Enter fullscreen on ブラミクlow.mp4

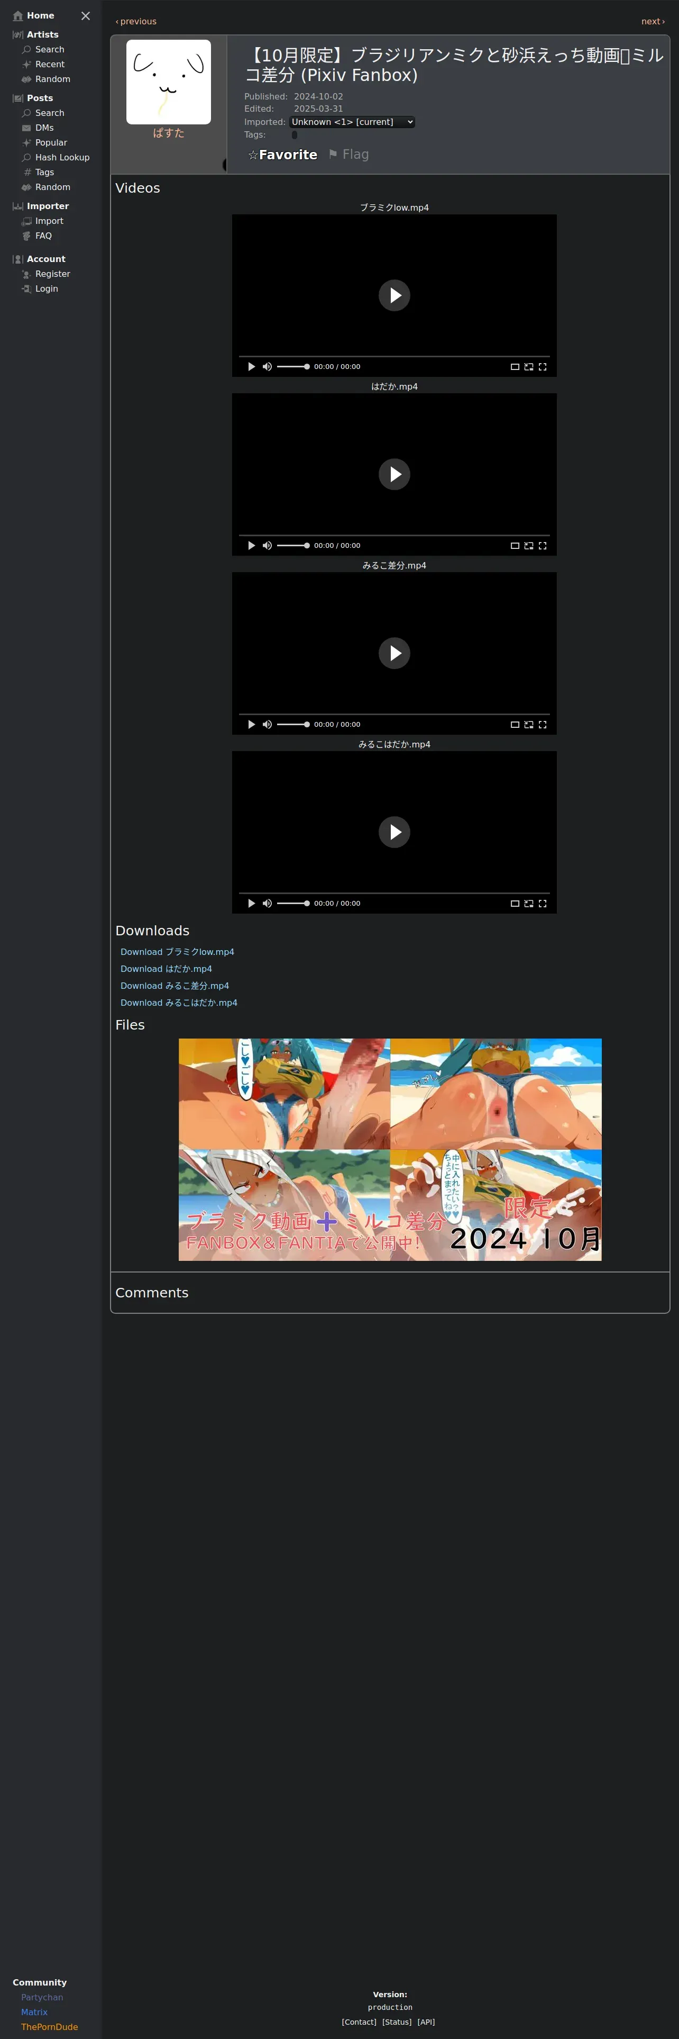[x=542, y=366]
